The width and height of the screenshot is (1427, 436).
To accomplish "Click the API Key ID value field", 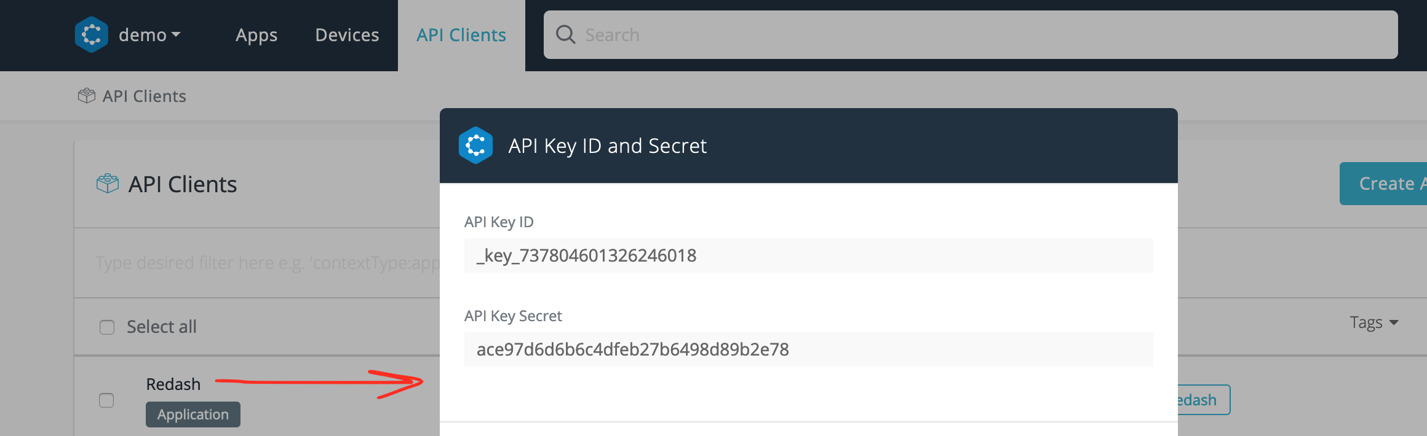I will [808, 255].
